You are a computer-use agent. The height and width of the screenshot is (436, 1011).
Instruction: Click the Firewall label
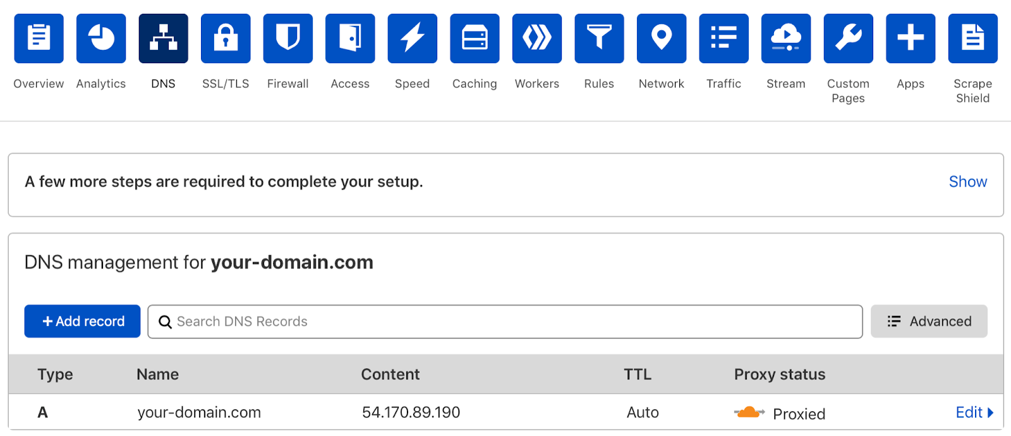tap(288, 83)
